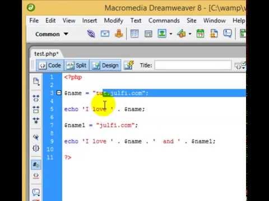Insert Media via the Flash icon

pyautogui.click(x=182, y=33)
